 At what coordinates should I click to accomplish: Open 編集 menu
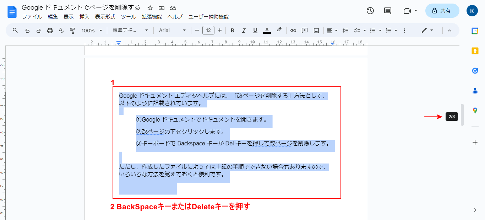53,17
